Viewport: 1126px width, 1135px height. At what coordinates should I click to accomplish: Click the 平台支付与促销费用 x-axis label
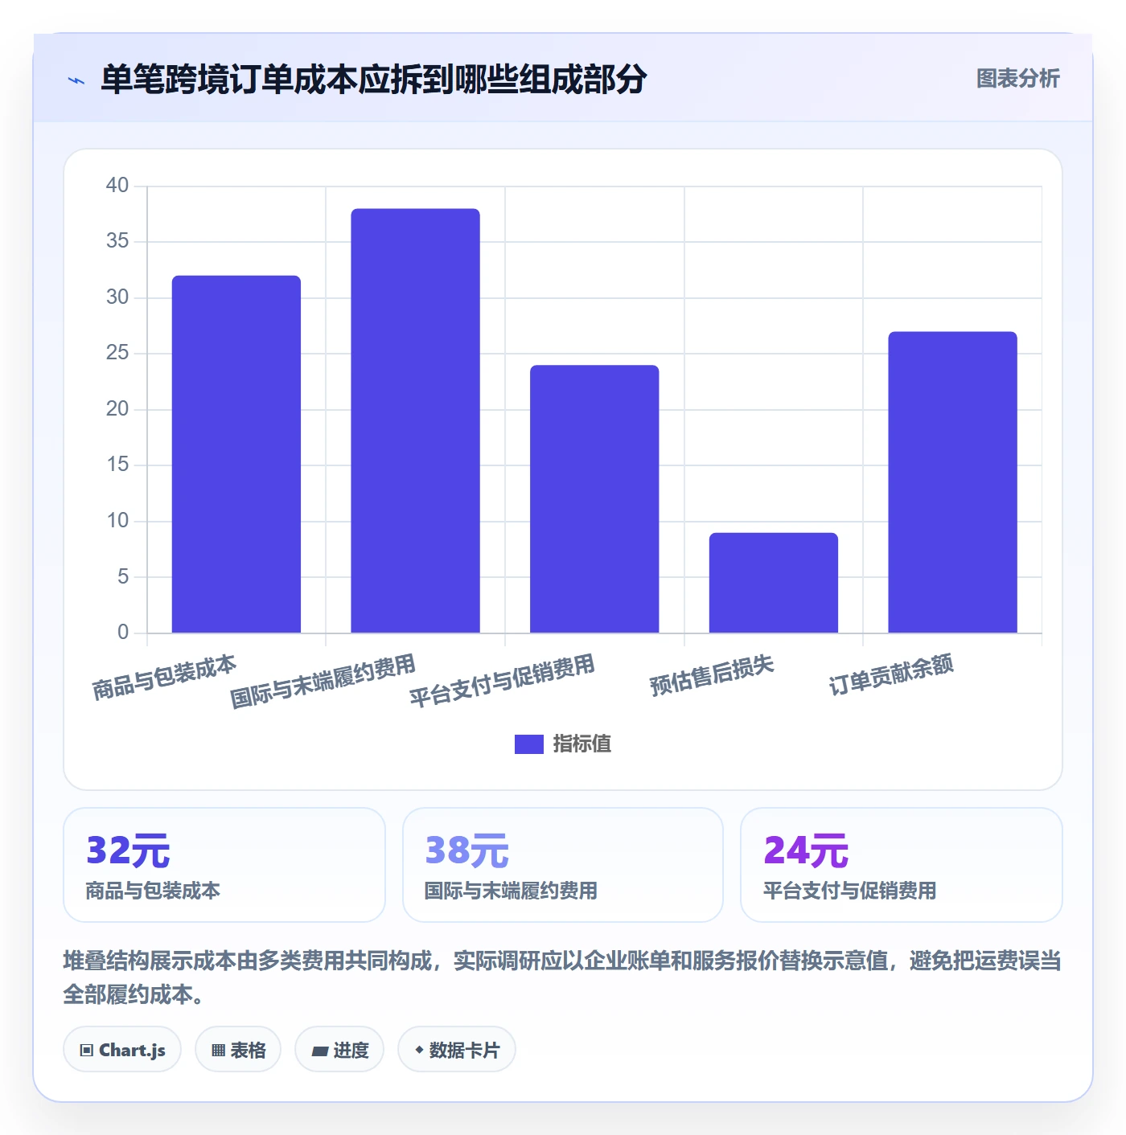[502, 680]
